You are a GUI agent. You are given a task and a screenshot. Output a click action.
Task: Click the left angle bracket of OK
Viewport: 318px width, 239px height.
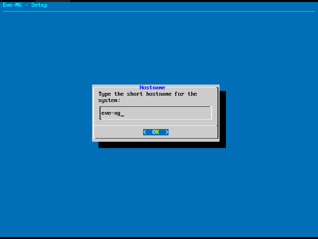click(x=145, y=132)
